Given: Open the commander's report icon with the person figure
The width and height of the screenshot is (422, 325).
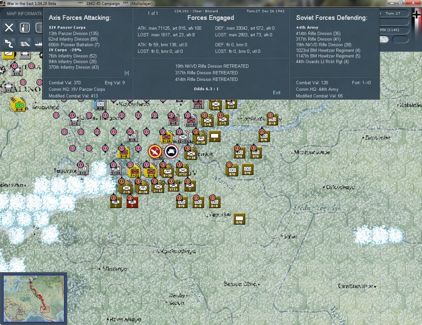Looking at the screenshot, I should point(24,28).
